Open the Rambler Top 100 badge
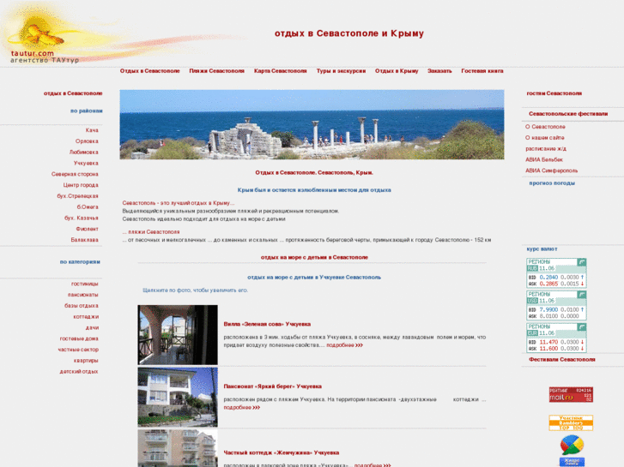 (571, 423)
